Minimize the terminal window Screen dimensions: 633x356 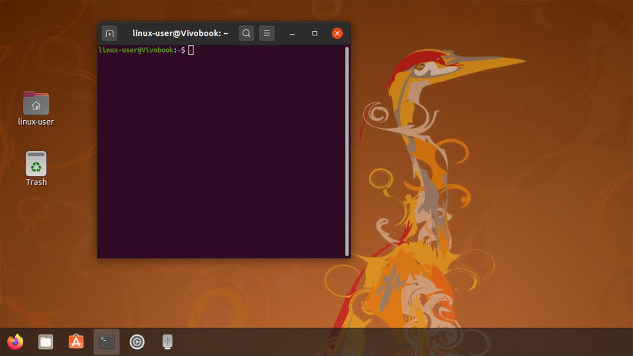click(292, 33)
